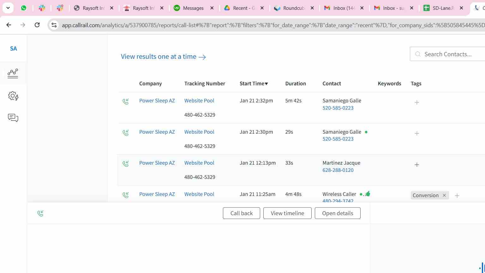Viewport: 485px width, 273px height.
Task: Click the Contact column header
Action: 332,83
